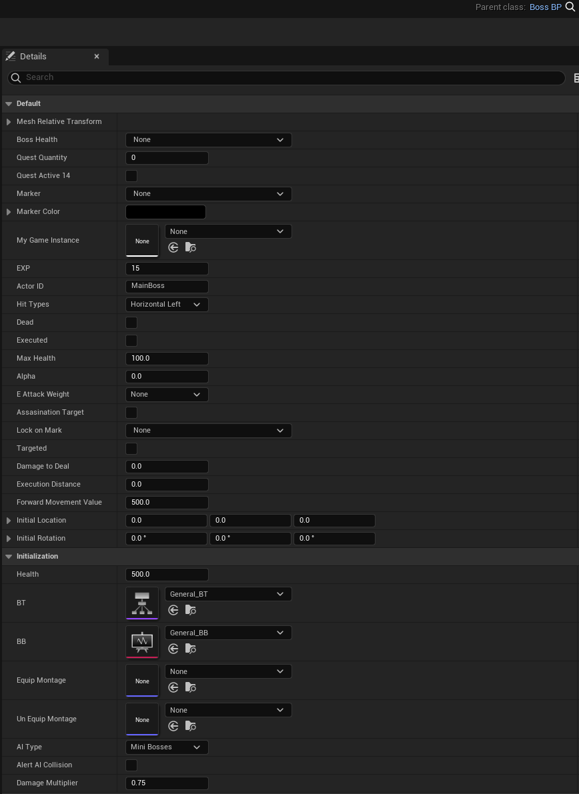Click the None thumbnail for Un Equip Montage
579x794 pixels.
click(x=142, y=719)
